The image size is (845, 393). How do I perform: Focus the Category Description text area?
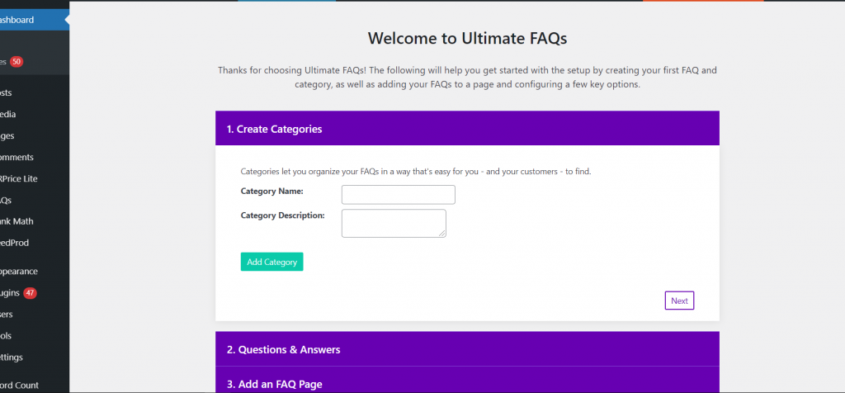tap(394, 223)
